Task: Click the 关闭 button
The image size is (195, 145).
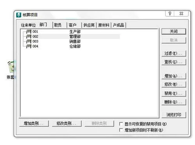Action: (x=174, y=32)
